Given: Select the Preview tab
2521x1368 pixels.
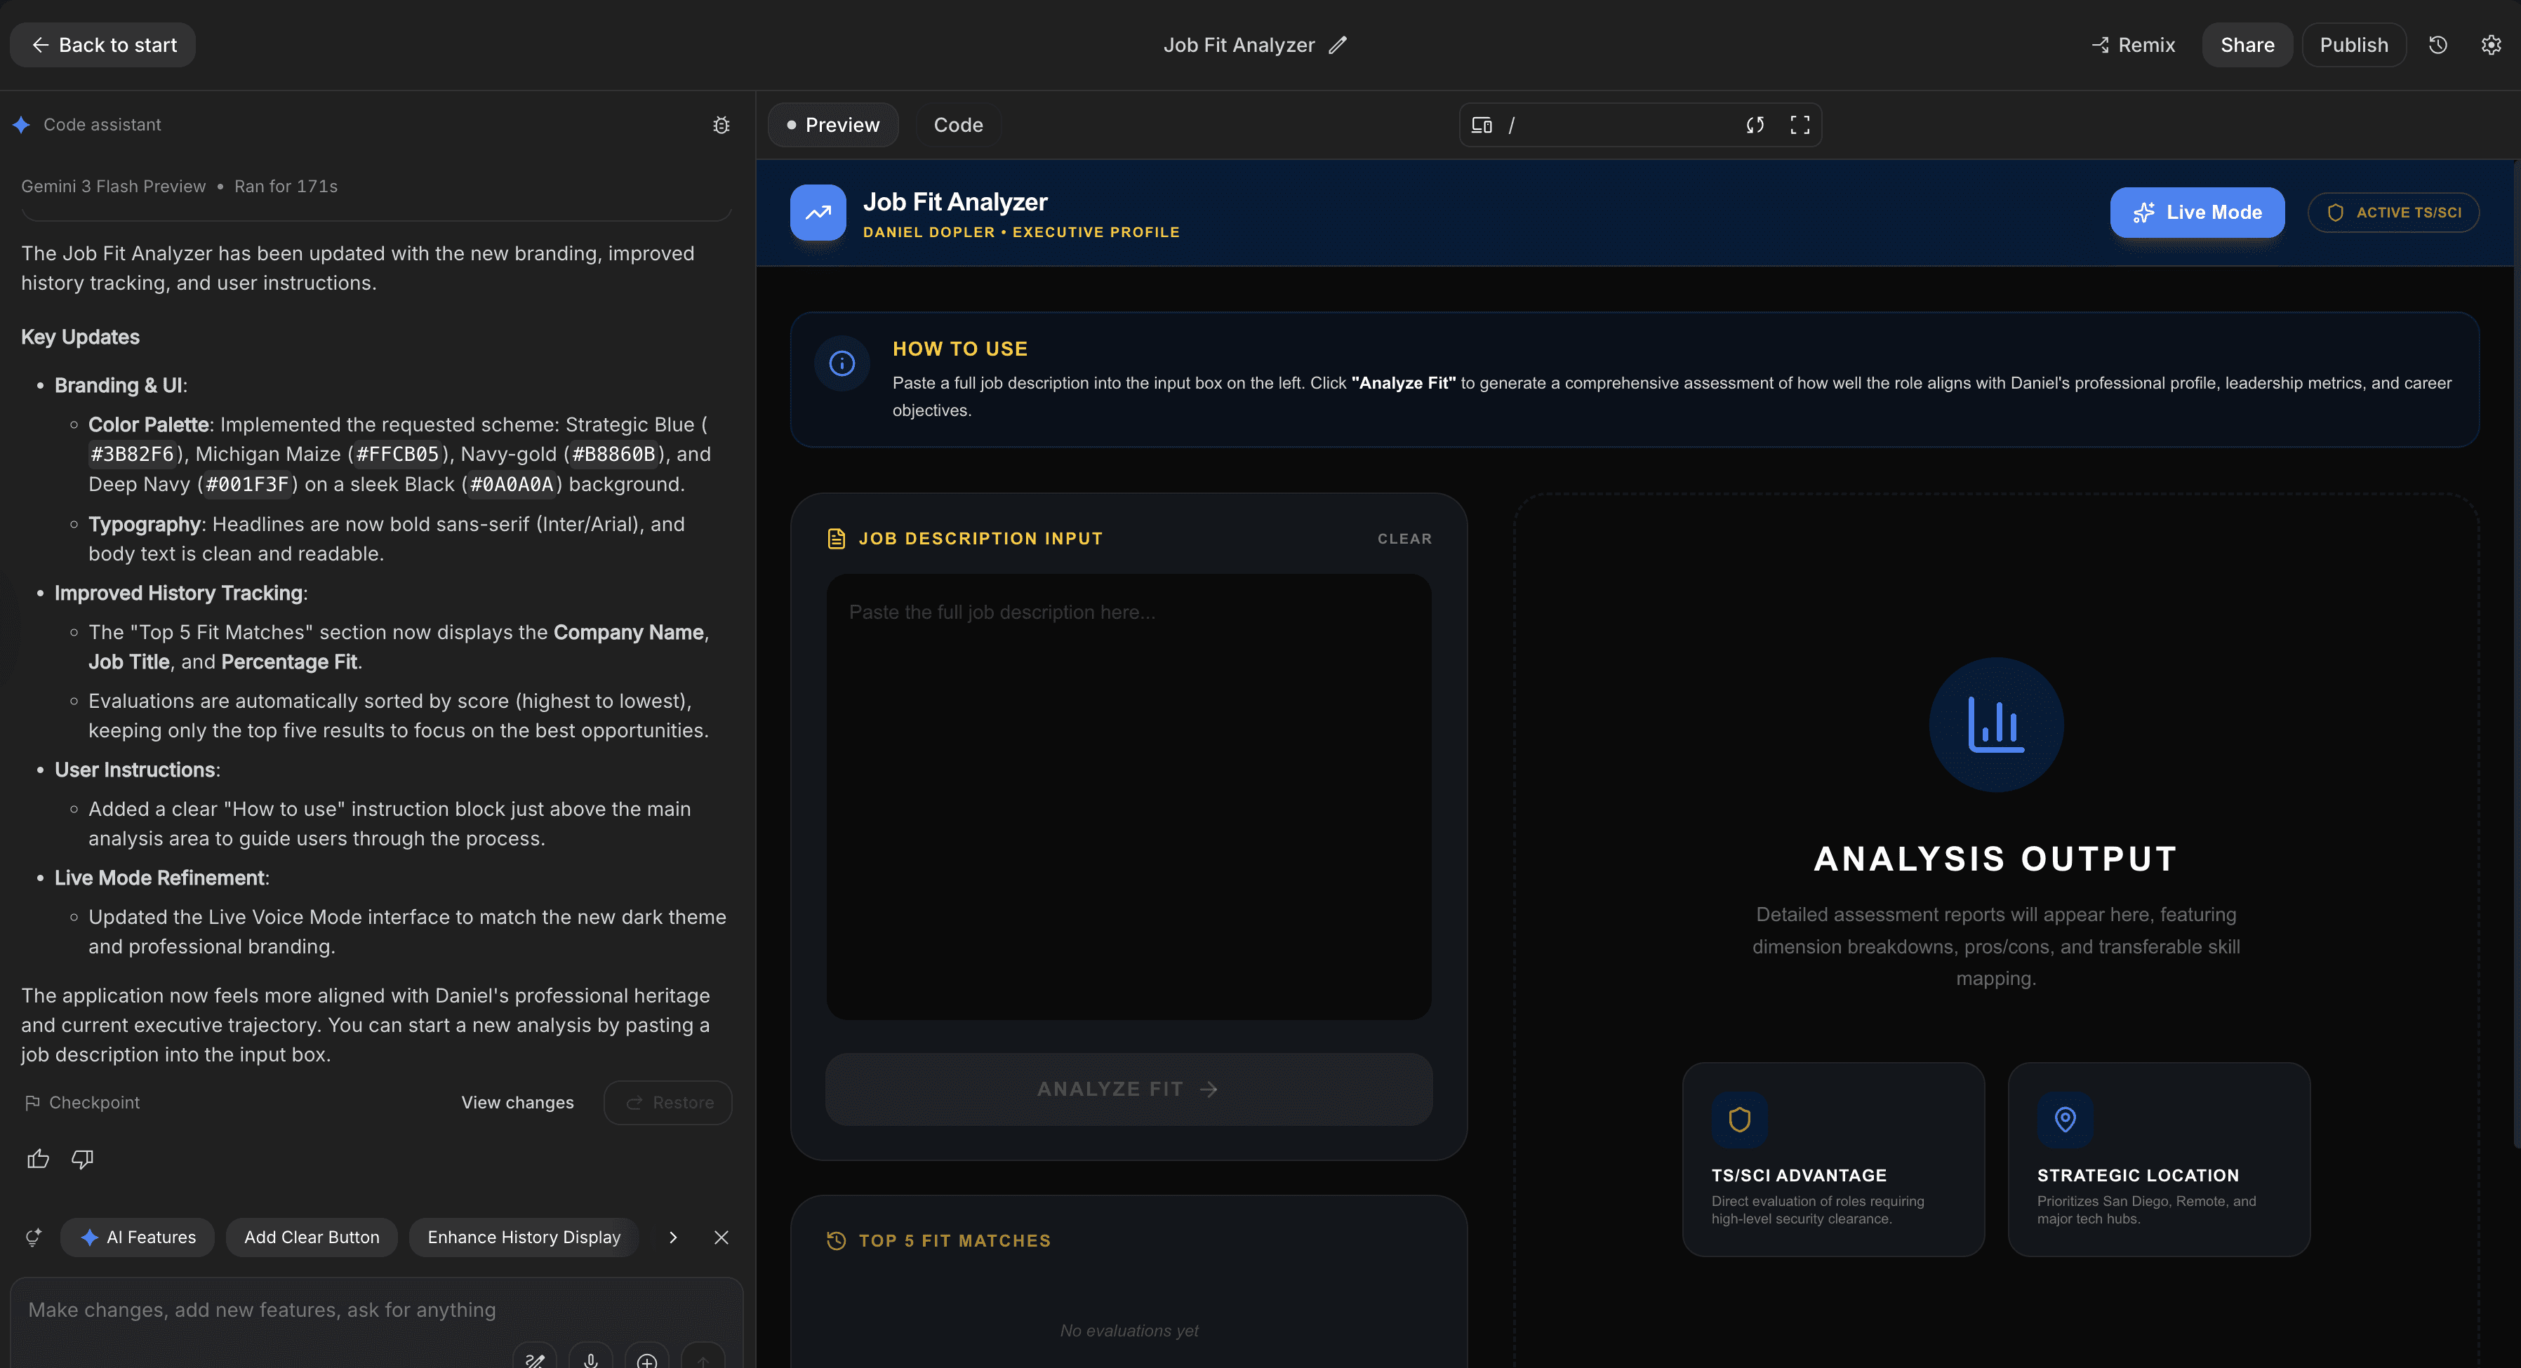Looking at the screenshot, I should [833, 124].
